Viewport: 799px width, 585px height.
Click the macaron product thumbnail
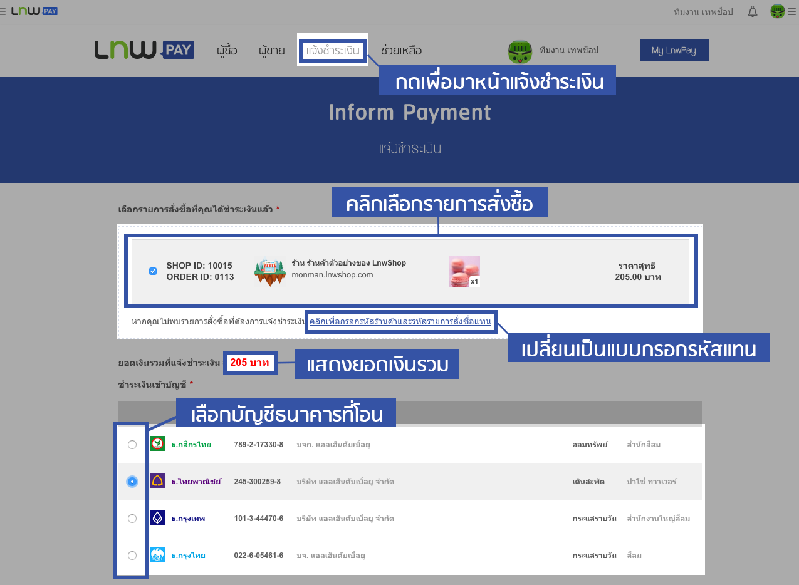pos(464,271)
